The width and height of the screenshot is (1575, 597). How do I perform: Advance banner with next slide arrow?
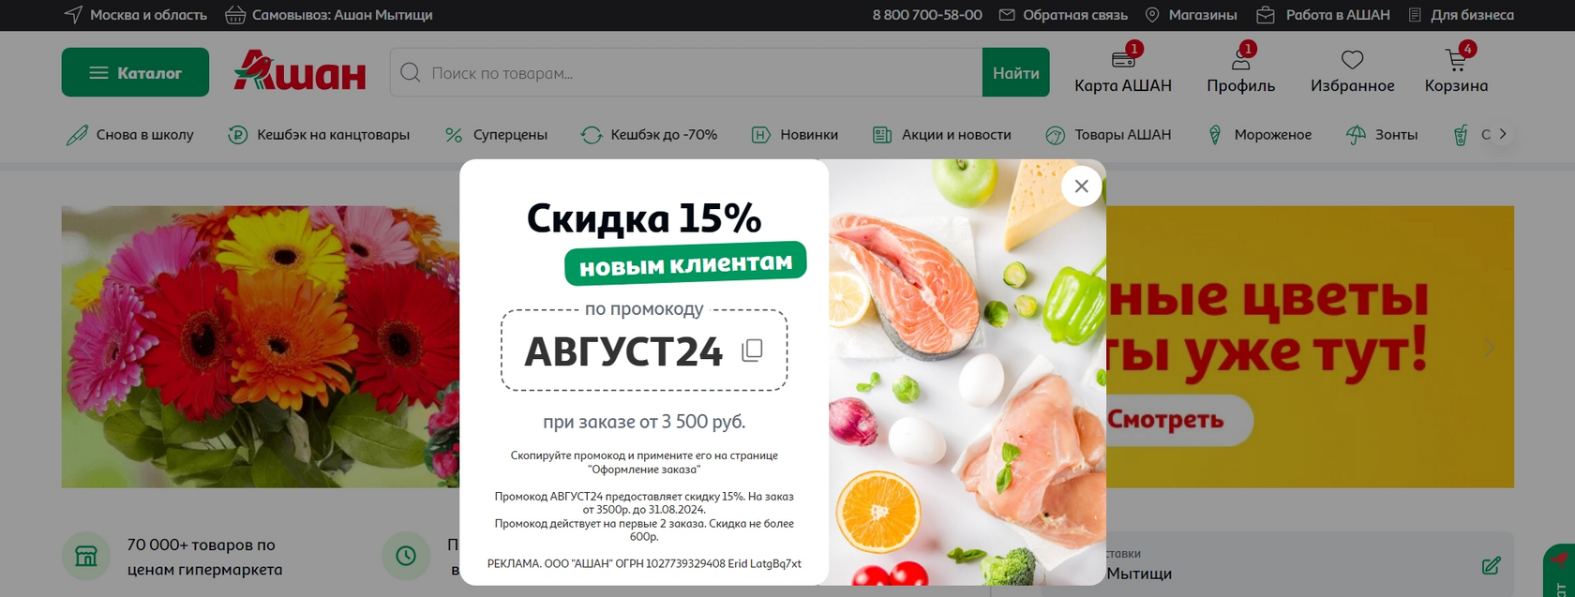[1490, 348]
